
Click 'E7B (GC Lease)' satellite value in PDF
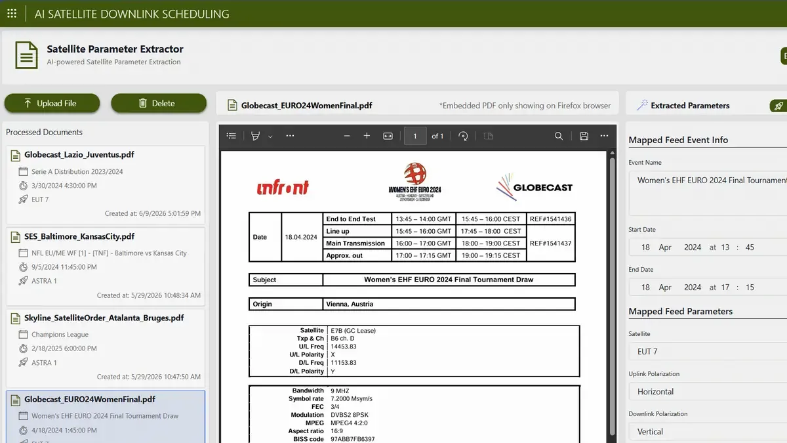[353, 330]
